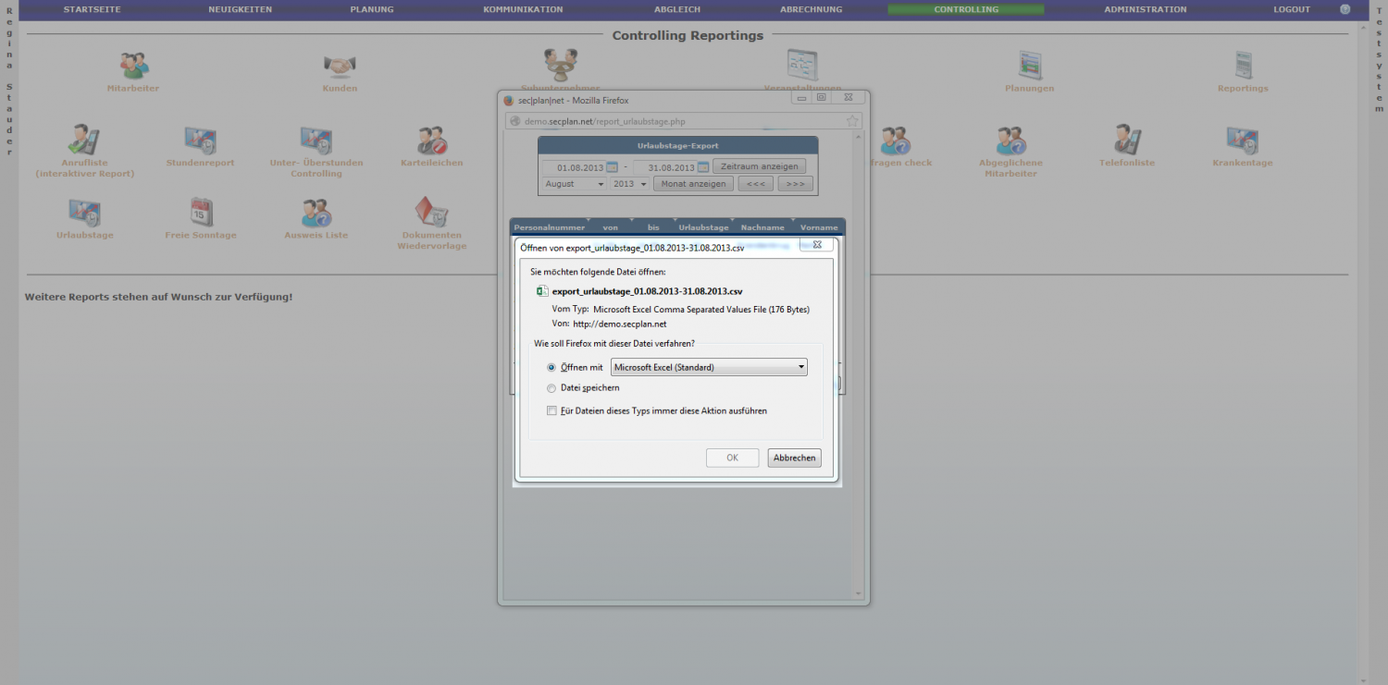
Task: Open NEUIGKEITEN menu
Action: coord(241,9)
